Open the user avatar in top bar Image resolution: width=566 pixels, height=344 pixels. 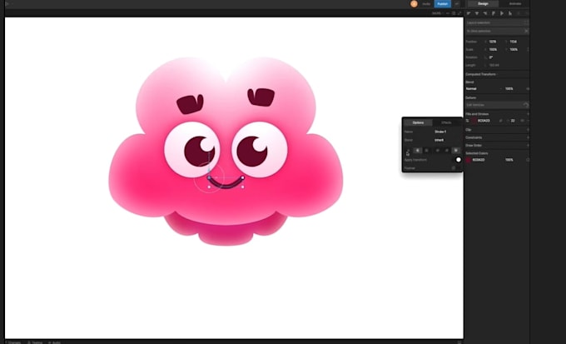pyautogui.click(x=414, y=3)
